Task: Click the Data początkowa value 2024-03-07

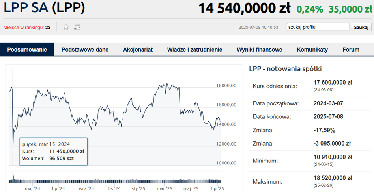Action: click(x=328, y=103)
